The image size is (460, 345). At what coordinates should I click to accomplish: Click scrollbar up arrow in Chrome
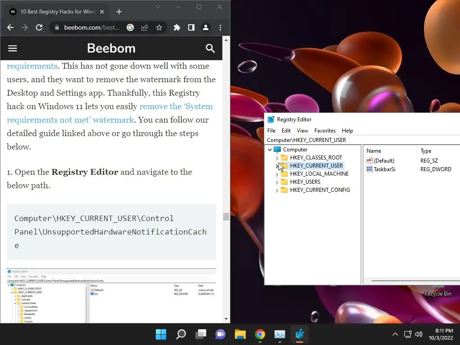(x=226, y=40)
